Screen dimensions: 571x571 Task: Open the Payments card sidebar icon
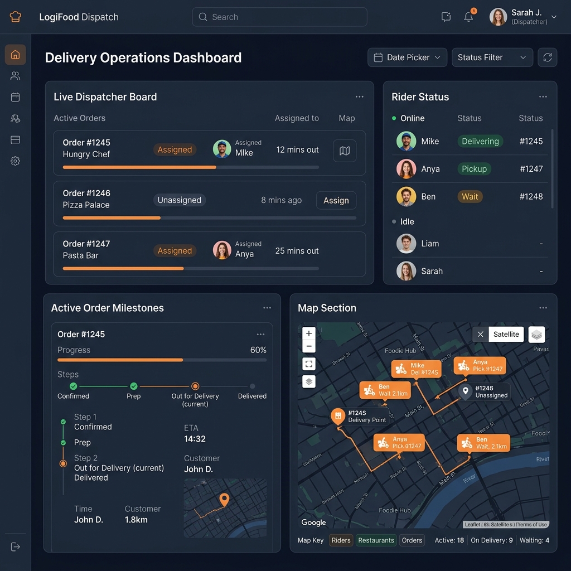coord(15,139)
